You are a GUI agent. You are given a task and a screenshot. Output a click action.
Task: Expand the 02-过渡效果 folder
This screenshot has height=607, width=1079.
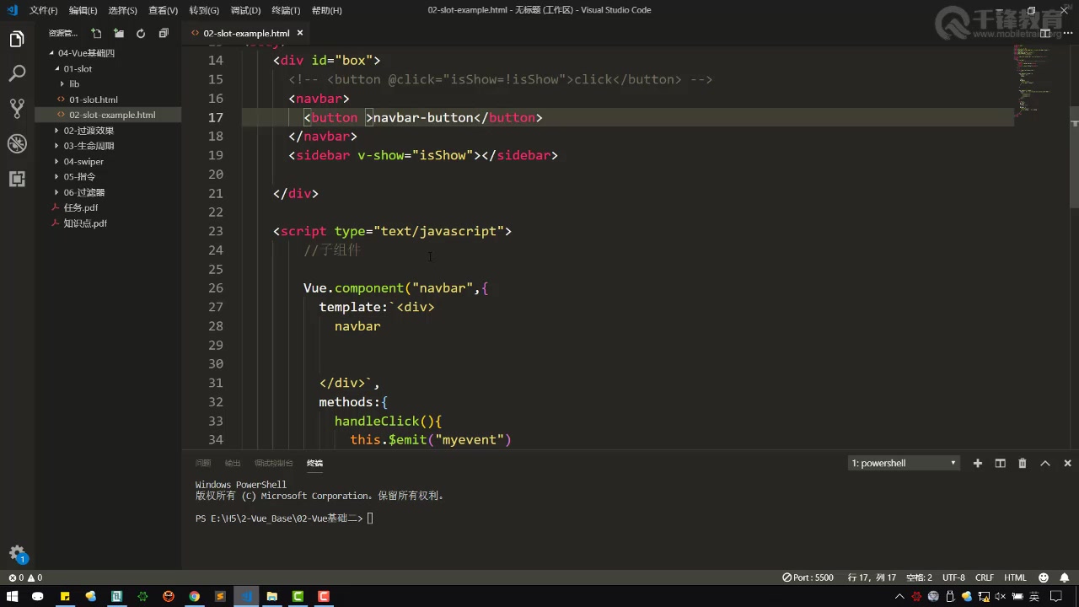click(x=56, y=131)
